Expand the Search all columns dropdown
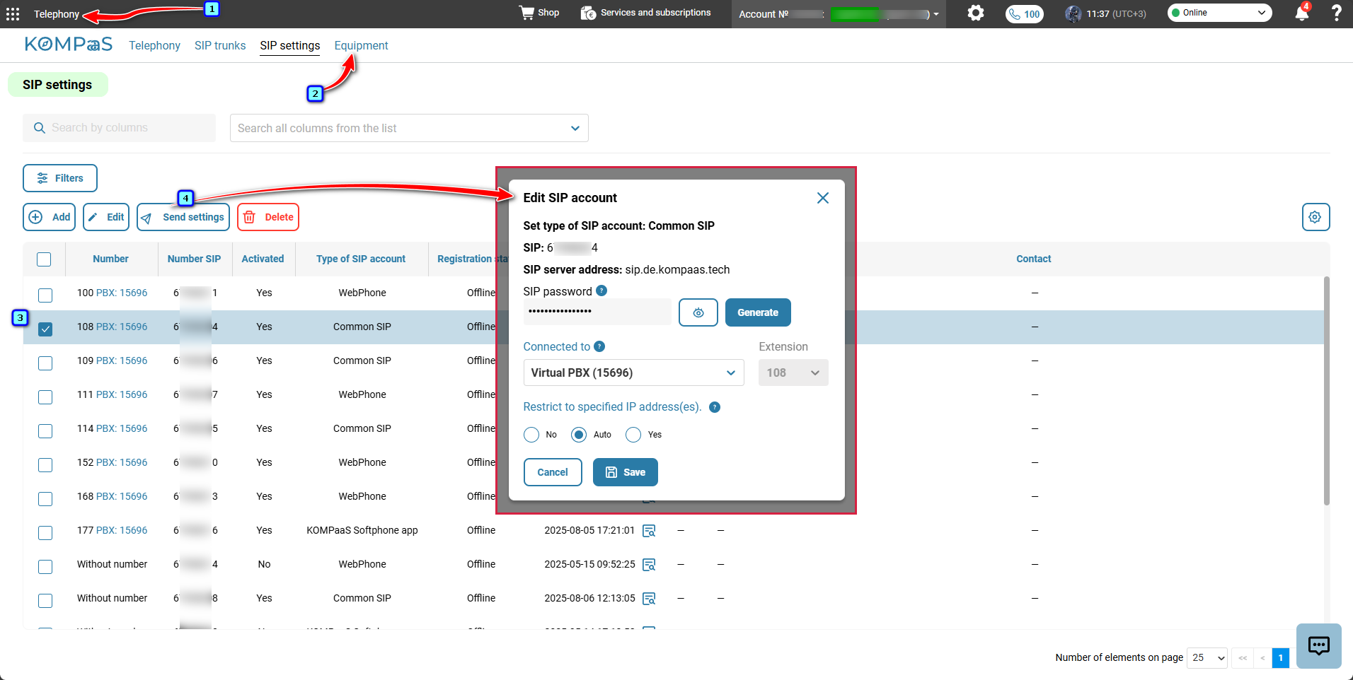Screen dimensions: 1353x680 pyautogui.click(x=409, y=128)
